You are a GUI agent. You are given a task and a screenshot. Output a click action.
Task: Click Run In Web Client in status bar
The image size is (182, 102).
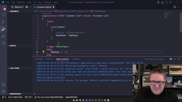pos(15,97)
